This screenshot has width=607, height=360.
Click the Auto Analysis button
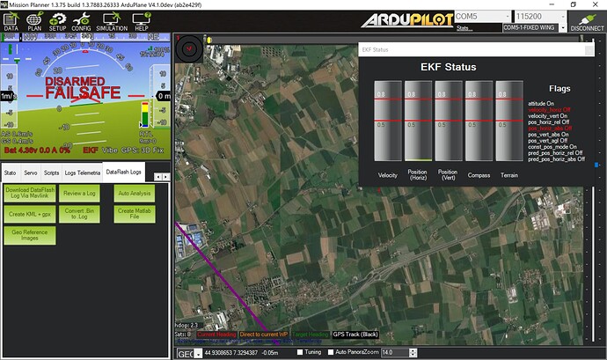135,193
